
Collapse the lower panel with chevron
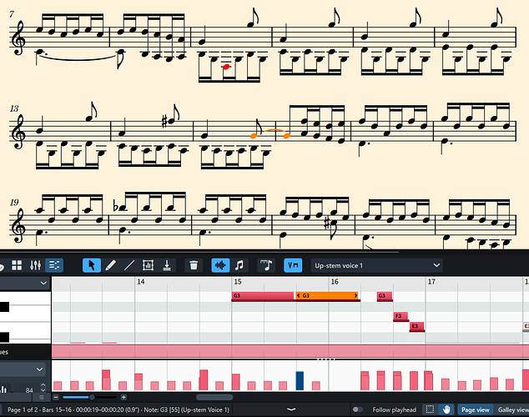click(291, 409)
